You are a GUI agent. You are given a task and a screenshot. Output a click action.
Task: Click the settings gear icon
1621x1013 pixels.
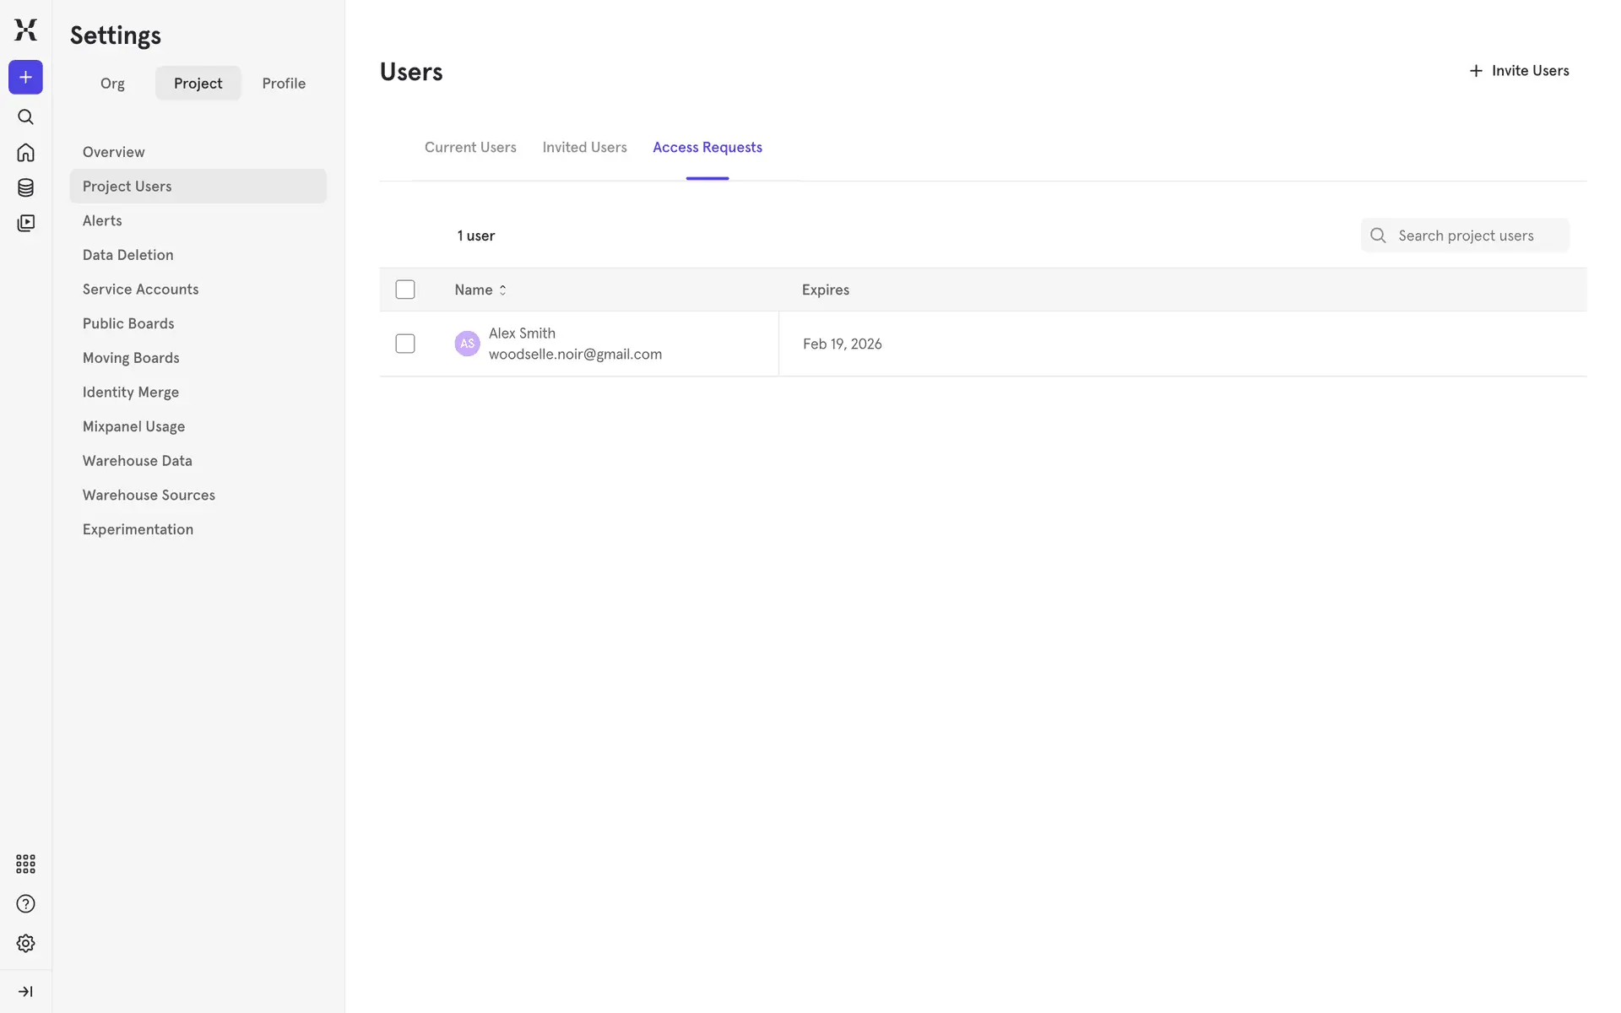[x=25, y=943]
